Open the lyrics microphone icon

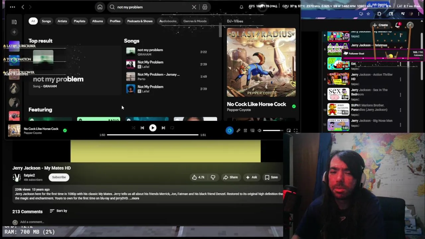tap(238, 130)
